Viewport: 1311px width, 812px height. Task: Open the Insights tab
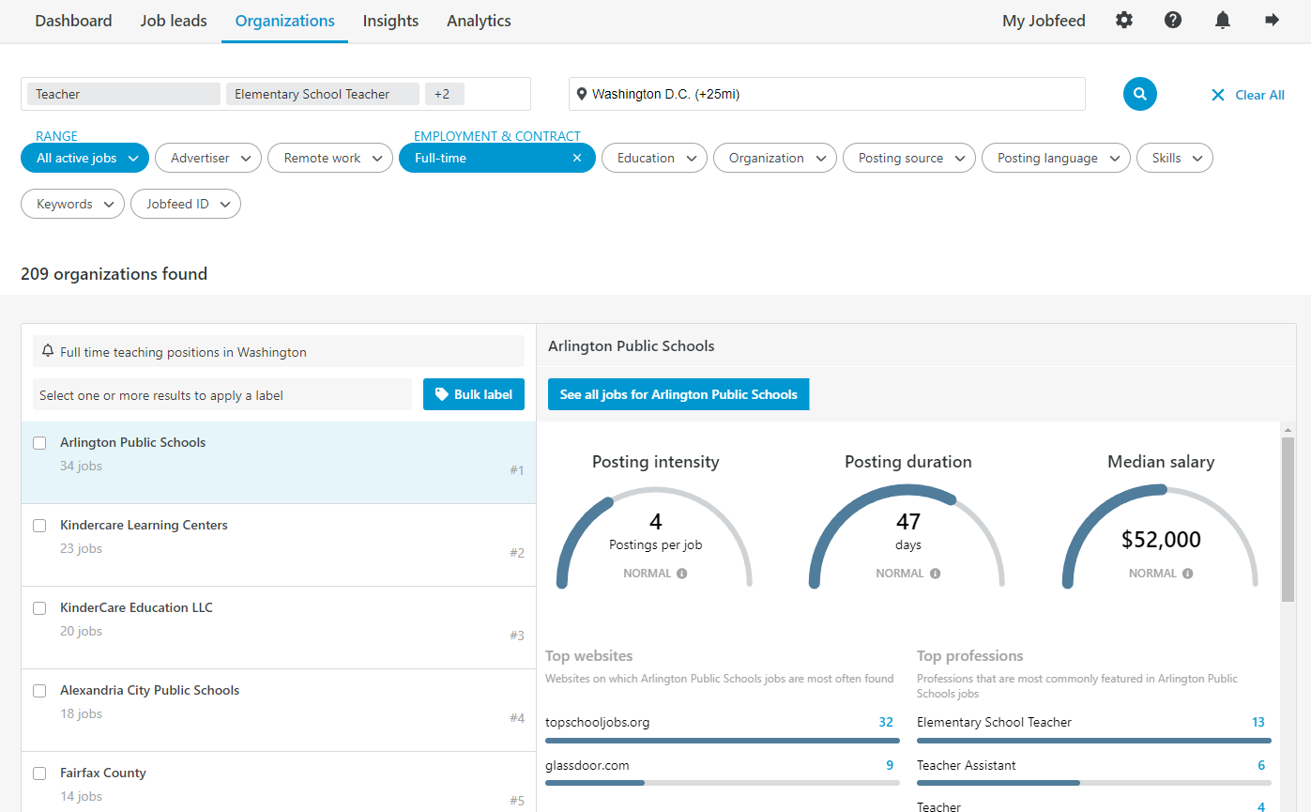[390, 21]
